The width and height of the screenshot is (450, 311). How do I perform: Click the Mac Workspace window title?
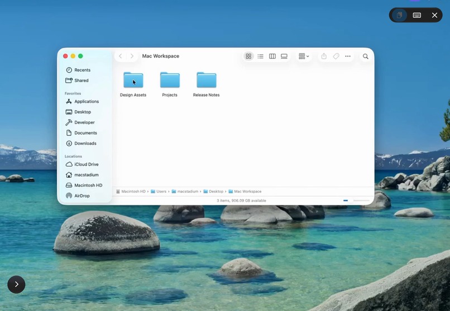click(161, 56)
